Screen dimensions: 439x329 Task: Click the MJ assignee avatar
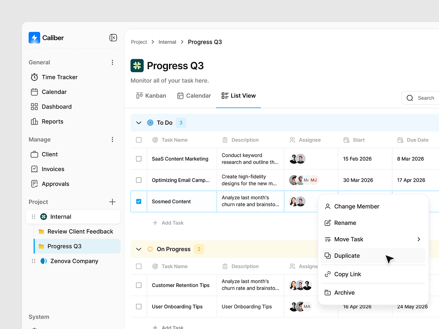pos(314,180)
